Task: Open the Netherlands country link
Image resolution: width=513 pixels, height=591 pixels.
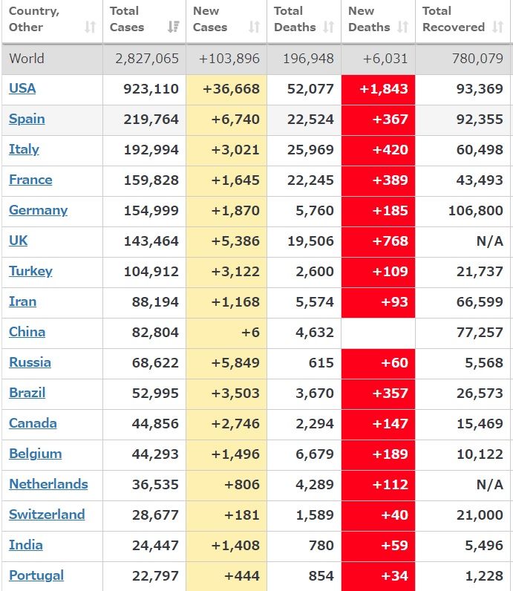Action: click(48, 484)
